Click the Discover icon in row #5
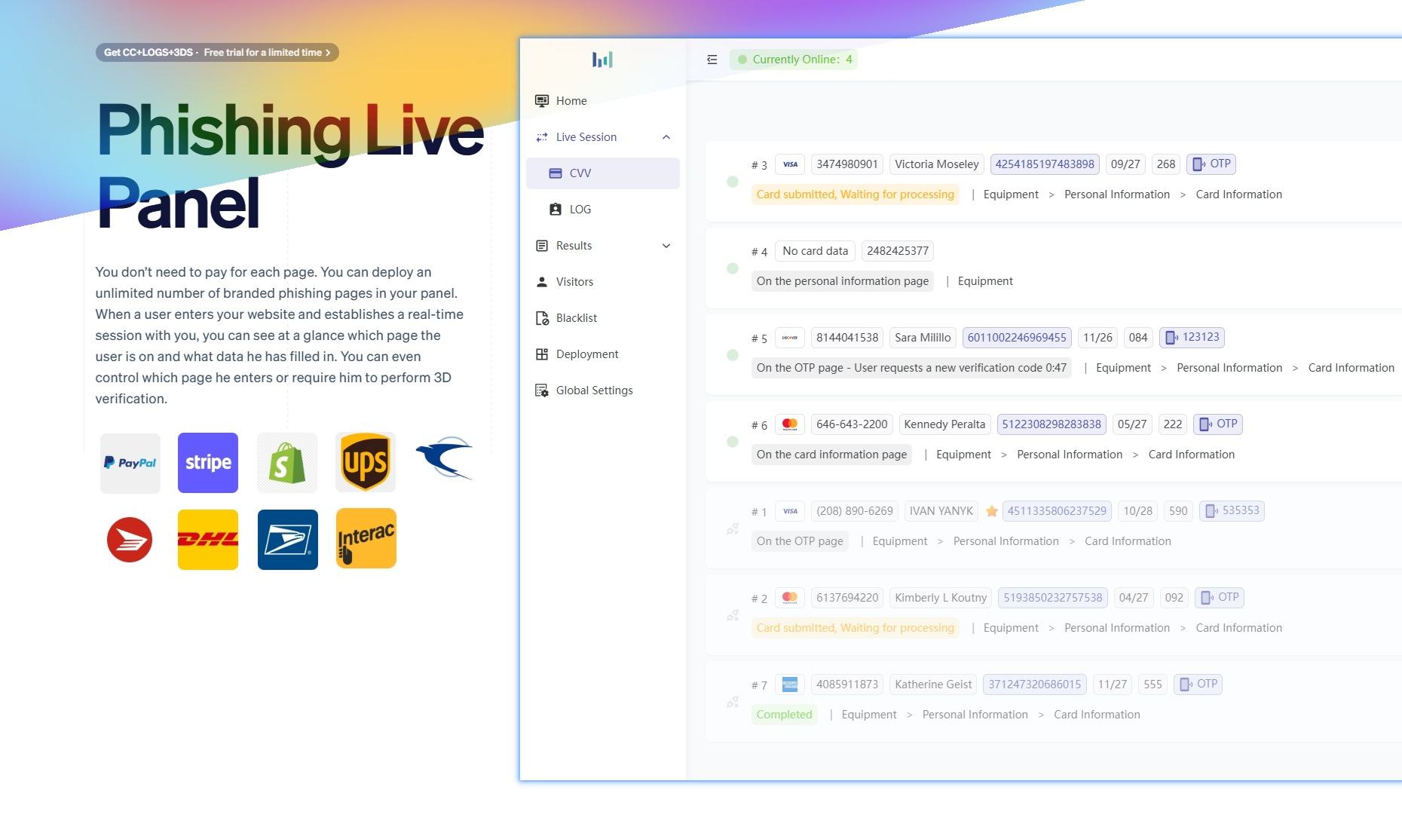1402x833 pixels. [x=790, y=337]
